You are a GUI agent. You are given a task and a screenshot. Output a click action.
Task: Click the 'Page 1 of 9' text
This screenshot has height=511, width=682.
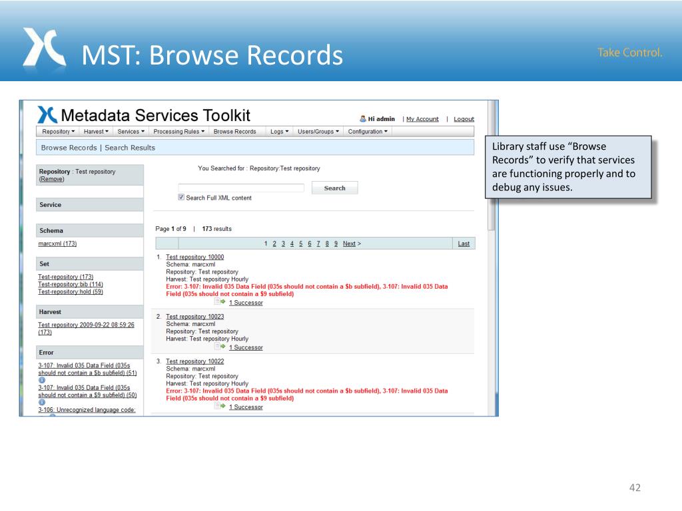click(171, 229)
